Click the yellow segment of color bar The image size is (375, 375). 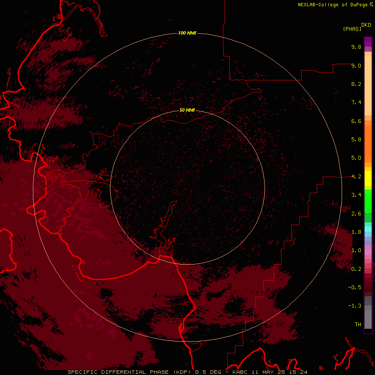click(368, 178)
